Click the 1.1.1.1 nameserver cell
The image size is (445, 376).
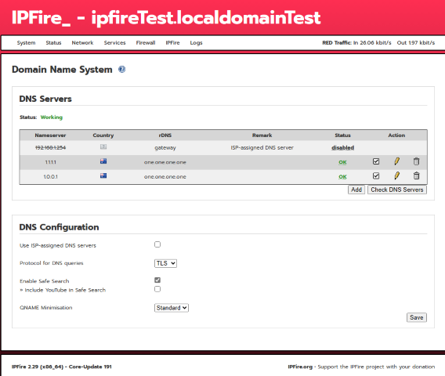click(x=50, y=162)
